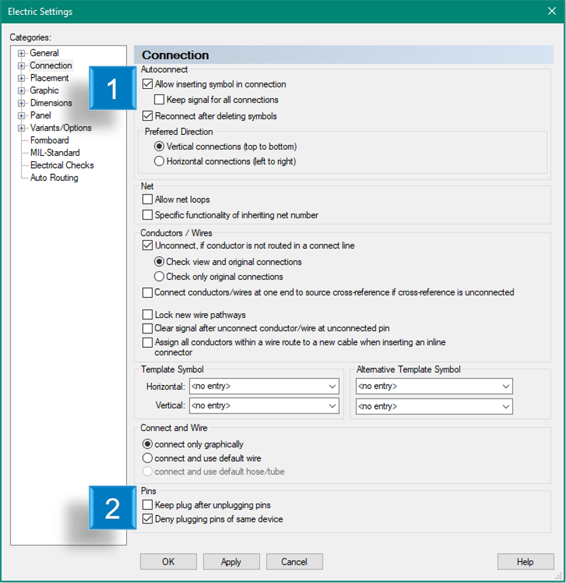
Task: Open the Vertical Alternative Template Symbol dropdown
Action: (x=506, y=406)
